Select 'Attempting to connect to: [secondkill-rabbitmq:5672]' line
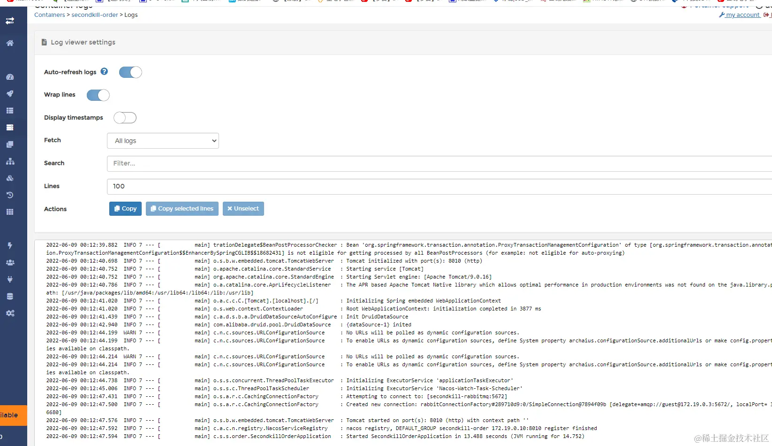The height and width of the screenshot is (446, 772). coord(277,397)
